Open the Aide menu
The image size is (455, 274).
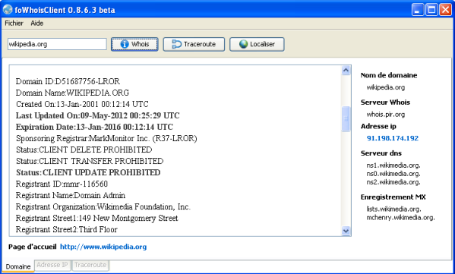[37, 24]
